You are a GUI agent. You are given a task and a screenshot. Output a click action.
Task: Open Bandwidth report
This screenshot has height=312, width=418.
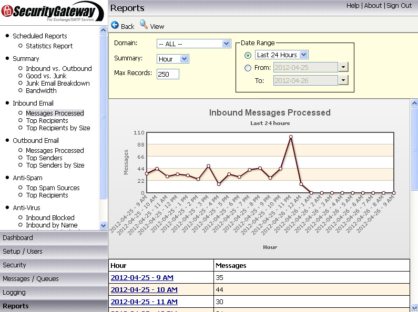tap(41, 91)
